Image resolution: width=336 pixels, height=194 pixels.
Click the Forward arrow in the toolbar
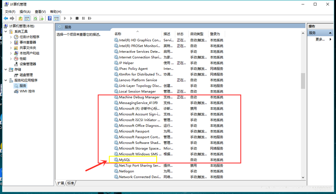coord(13,19)
